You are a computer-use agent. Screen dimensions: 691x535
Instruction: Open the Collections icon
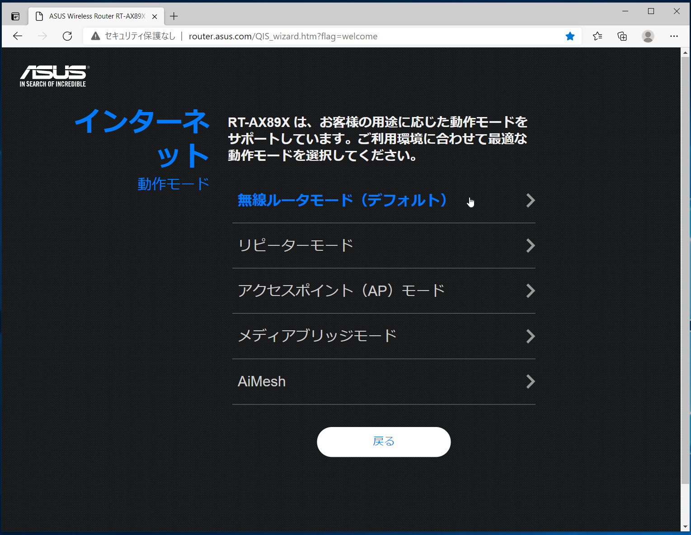622,36
